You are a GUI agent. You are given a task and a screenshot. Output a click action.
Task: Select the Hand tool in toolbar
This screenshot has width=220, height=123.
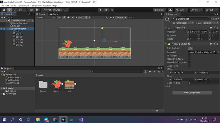[x=4, y=10]
